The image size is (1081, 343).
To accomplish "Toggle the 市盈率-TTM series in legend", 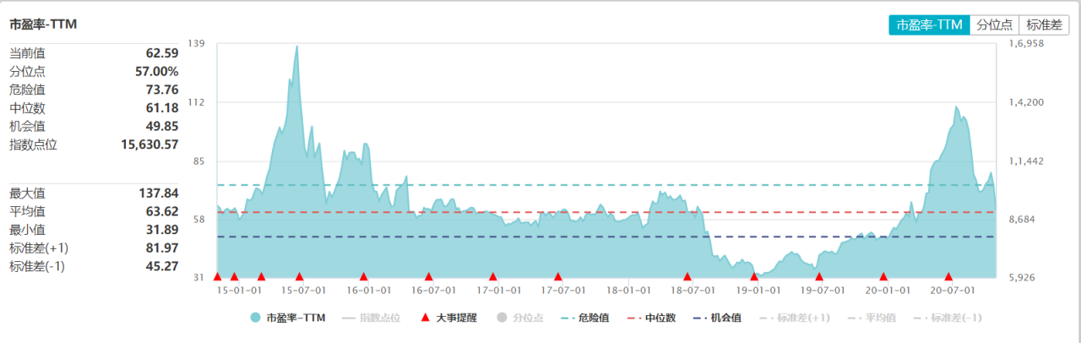I will [x=287, y=318].
